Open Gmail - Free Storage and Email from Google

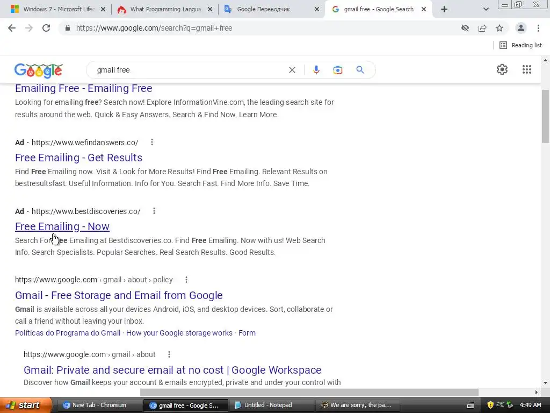click(x=119, y=295)
